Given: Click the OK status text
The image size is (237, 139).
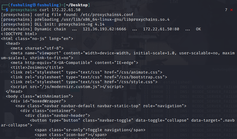Looking at the screenshot, I should (x=198, y=29).
